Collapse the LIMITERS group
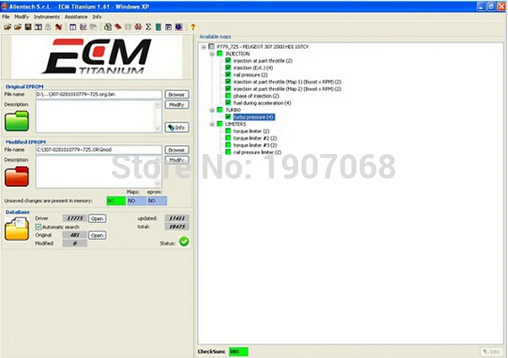The image size is (508, 358). (x=212, y=124)
